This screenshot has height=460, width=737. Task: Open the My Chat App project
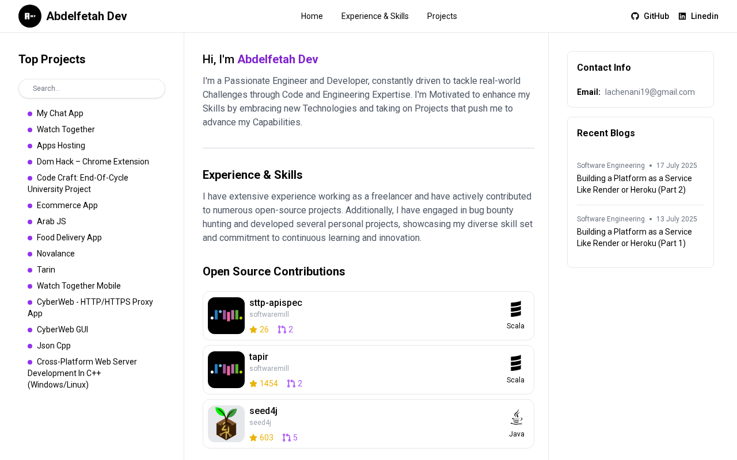tap(60, 113)
